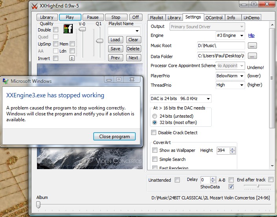Click the Data Folder path field
The image size is (277, 217).
221,56
